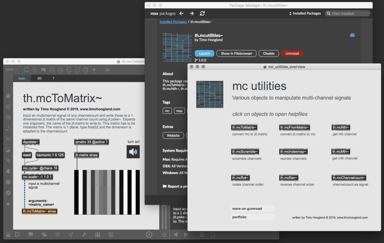Refresh the Package Manager page
Image resolution: width=384 pixels, height=243 pixels.
202,13
